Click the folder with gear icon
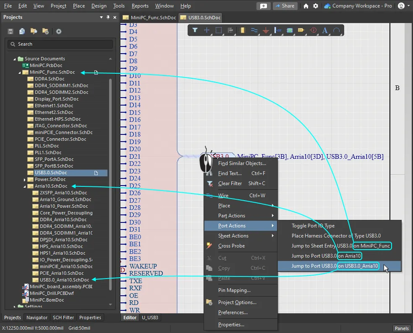This screenshot has height=333, width=413. [x=45, y=31]
